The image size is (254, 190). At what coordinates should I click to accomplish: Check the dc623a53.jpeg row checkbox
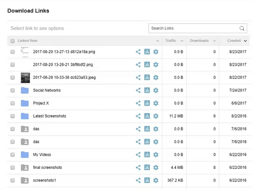pyautogui.click(x=12, y=77)
